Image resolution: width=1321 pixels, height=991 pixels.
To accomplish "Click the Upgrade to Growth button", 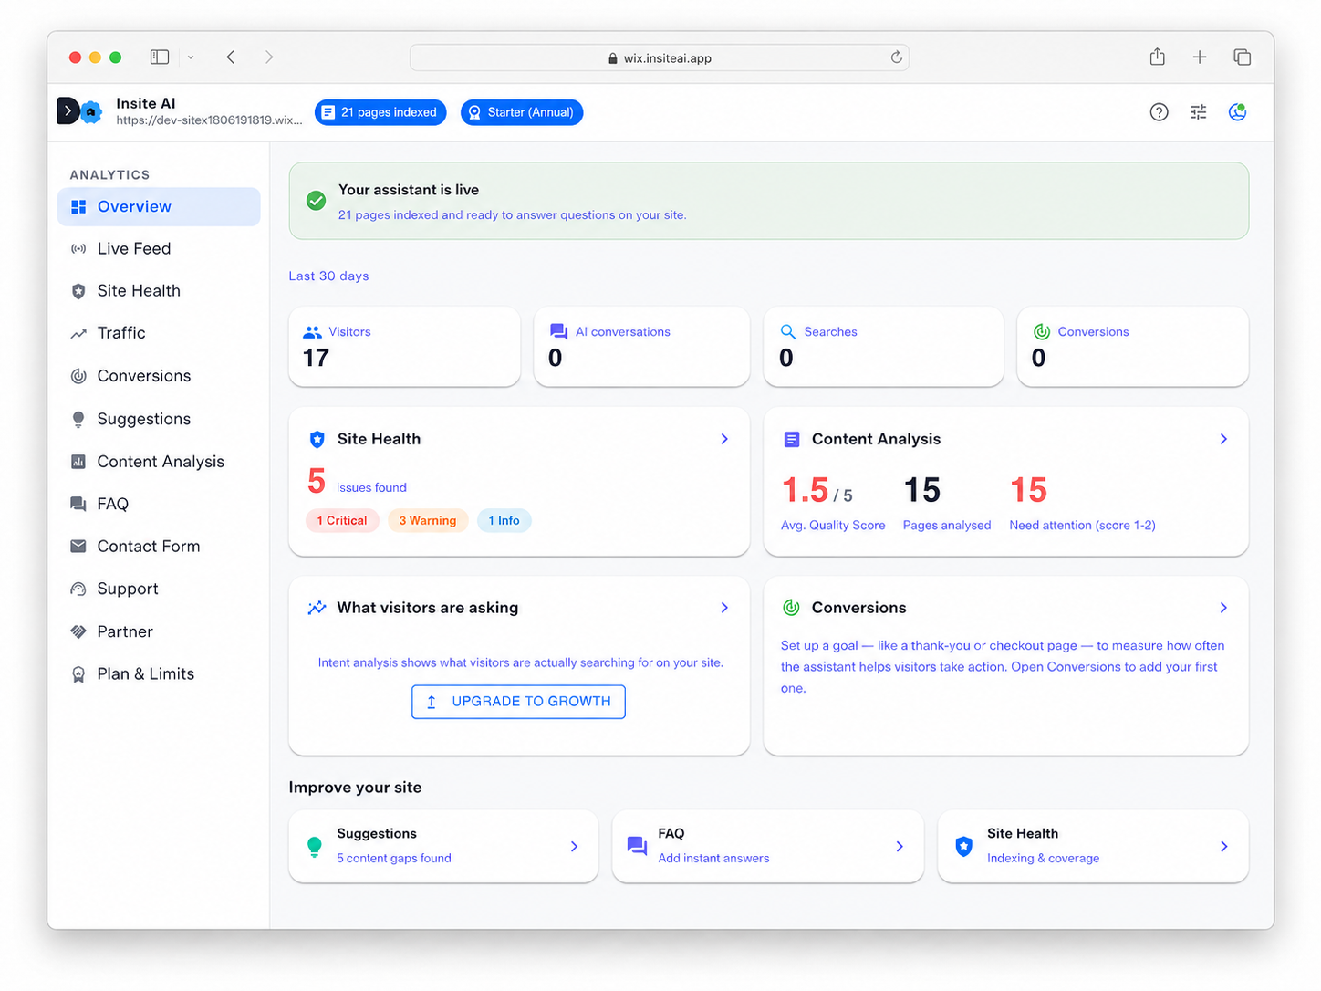I will 518,702.
